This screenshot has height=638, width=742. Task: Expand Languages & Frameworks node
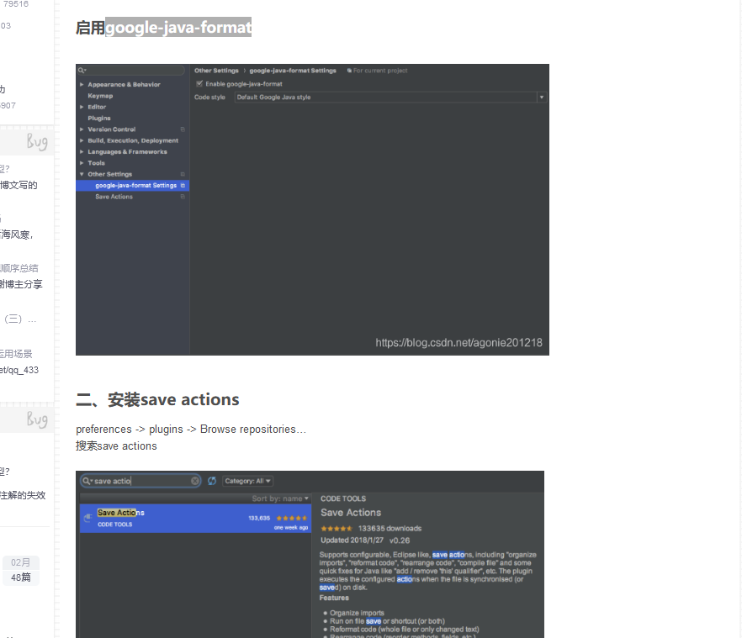[x=82, y=152]
